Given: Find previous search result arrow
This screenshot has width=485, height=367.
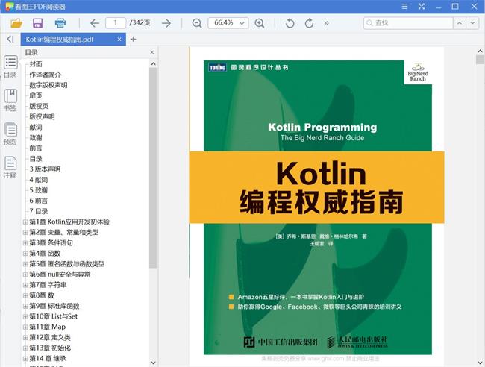Looking at the screenshot, I should click(460, 23).
